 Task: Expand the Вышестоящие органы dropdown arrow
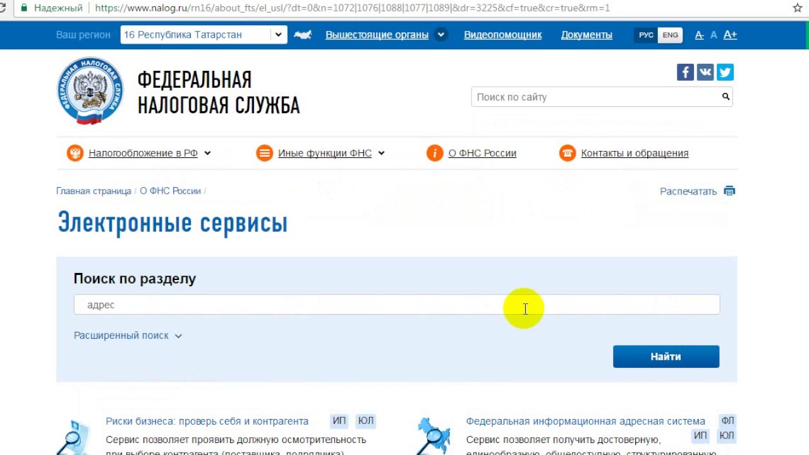coord(441,35)
